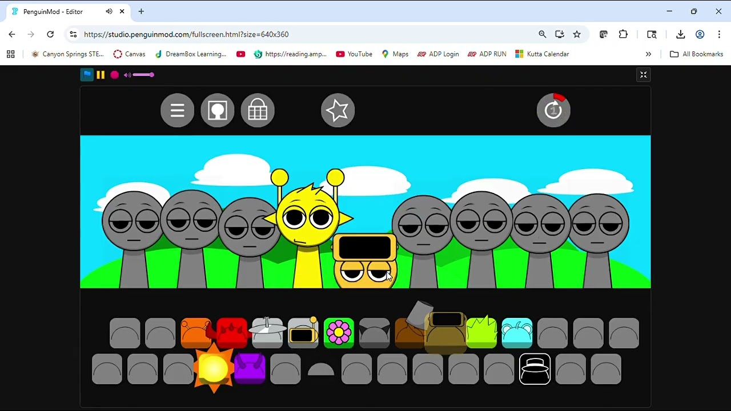Open the All Bookmarks folder
The height and width of the screenshot is (411, 731).
click(696, 54)
